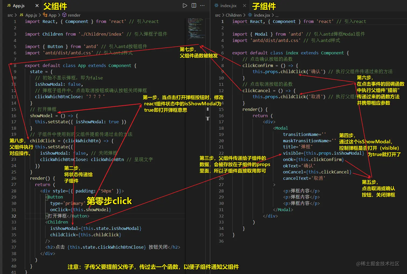Image resolution: width=407 pixels, height=274 pixels.
Task: Click the method cube icon beside render breadcrumb
Action: tap(64, 15)
